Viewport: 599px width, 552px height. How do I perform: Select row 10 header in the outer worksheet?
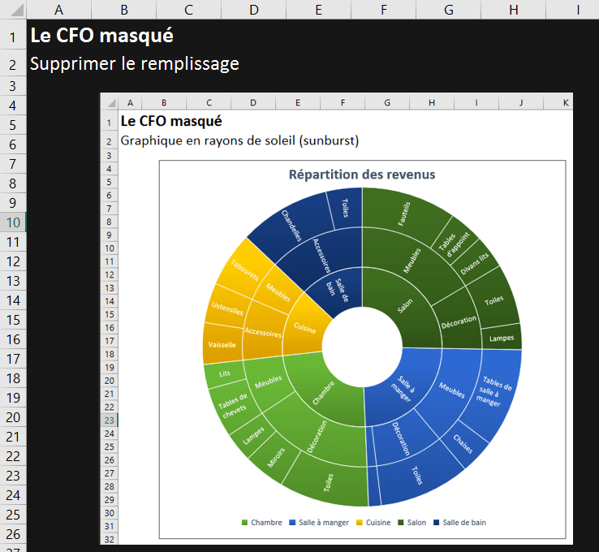13,222
